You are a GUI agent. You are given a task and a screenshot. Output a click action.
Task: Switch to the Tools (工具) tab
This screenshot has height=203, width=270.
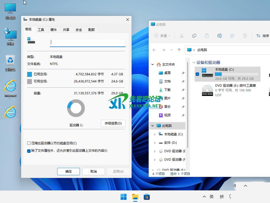tap(41, 30)
